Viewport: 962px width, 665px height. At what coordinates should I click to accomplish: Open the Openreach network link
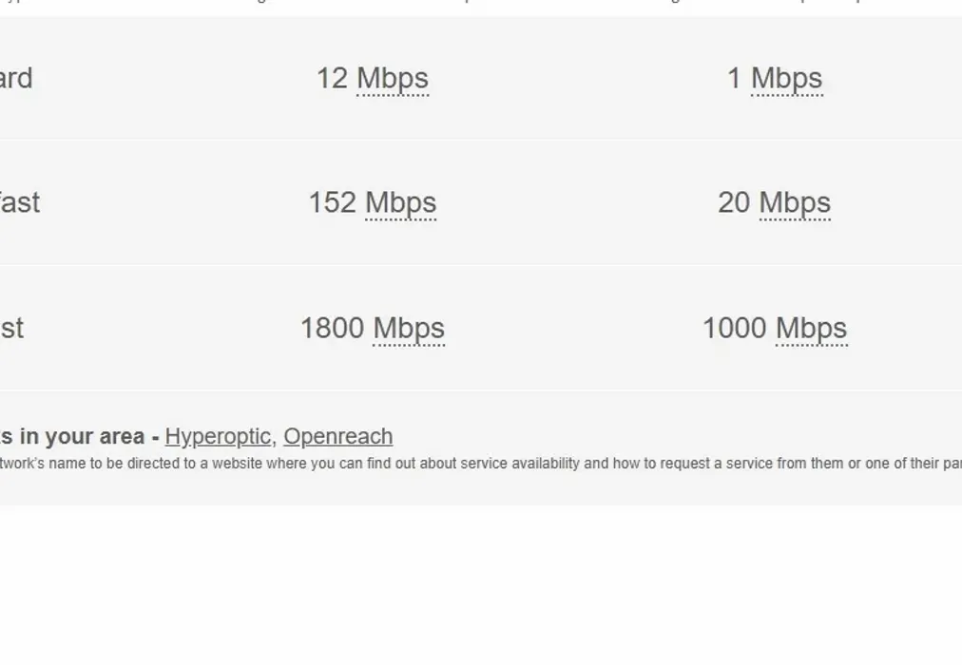(x=337, y=437)
